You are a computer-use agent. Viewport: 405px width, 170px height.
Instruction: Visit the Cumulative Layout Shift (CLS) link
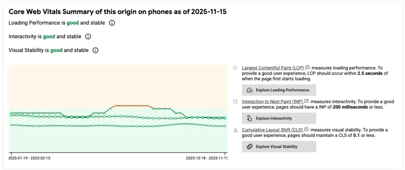point(272,130)
